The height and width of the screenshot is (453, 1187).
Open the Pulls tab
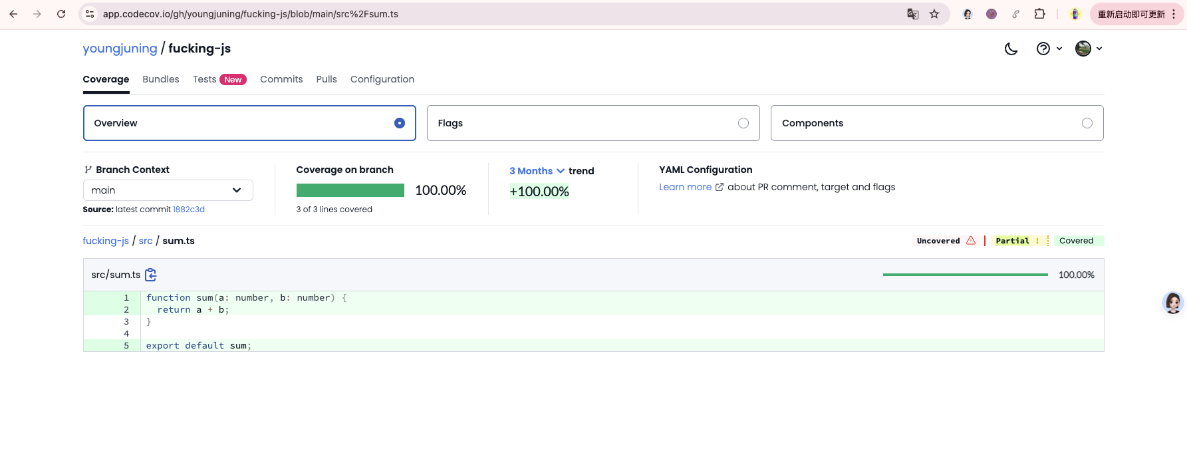(327, 79)
